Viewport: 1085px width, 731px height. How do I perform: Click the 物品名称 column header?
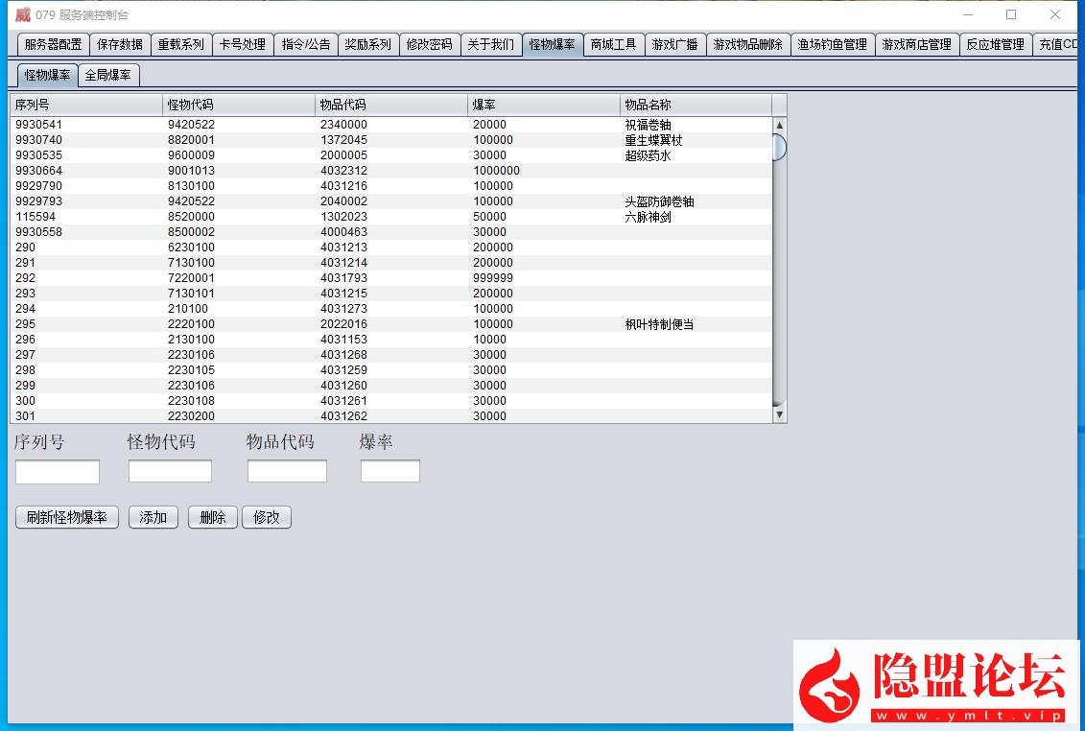pyautogui.click(x=696, y=105)
